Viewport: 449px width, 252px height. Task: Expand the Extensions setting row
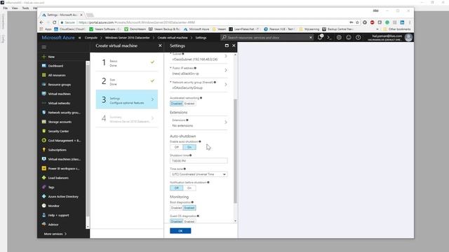(x=199, y=123)
